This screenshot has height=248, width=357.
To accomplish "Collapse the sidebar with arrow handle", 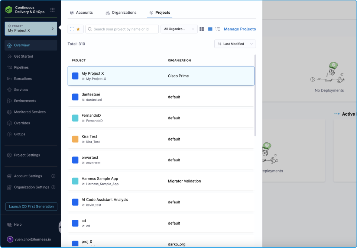I will [x=60, y=227].
